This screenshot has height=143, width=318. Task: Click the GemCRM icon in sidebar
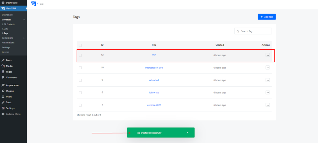(x=3, y=8)
